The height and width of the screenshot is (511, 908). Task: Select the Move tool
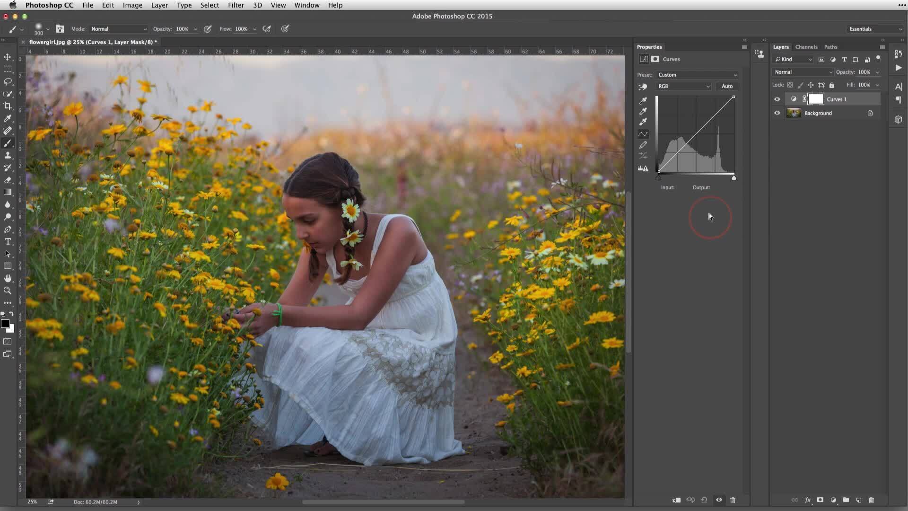(x=8, y=57)
